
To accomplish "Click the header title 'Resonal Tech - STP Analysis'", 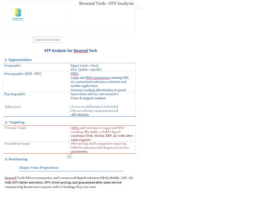I will [x=106, y=3].
